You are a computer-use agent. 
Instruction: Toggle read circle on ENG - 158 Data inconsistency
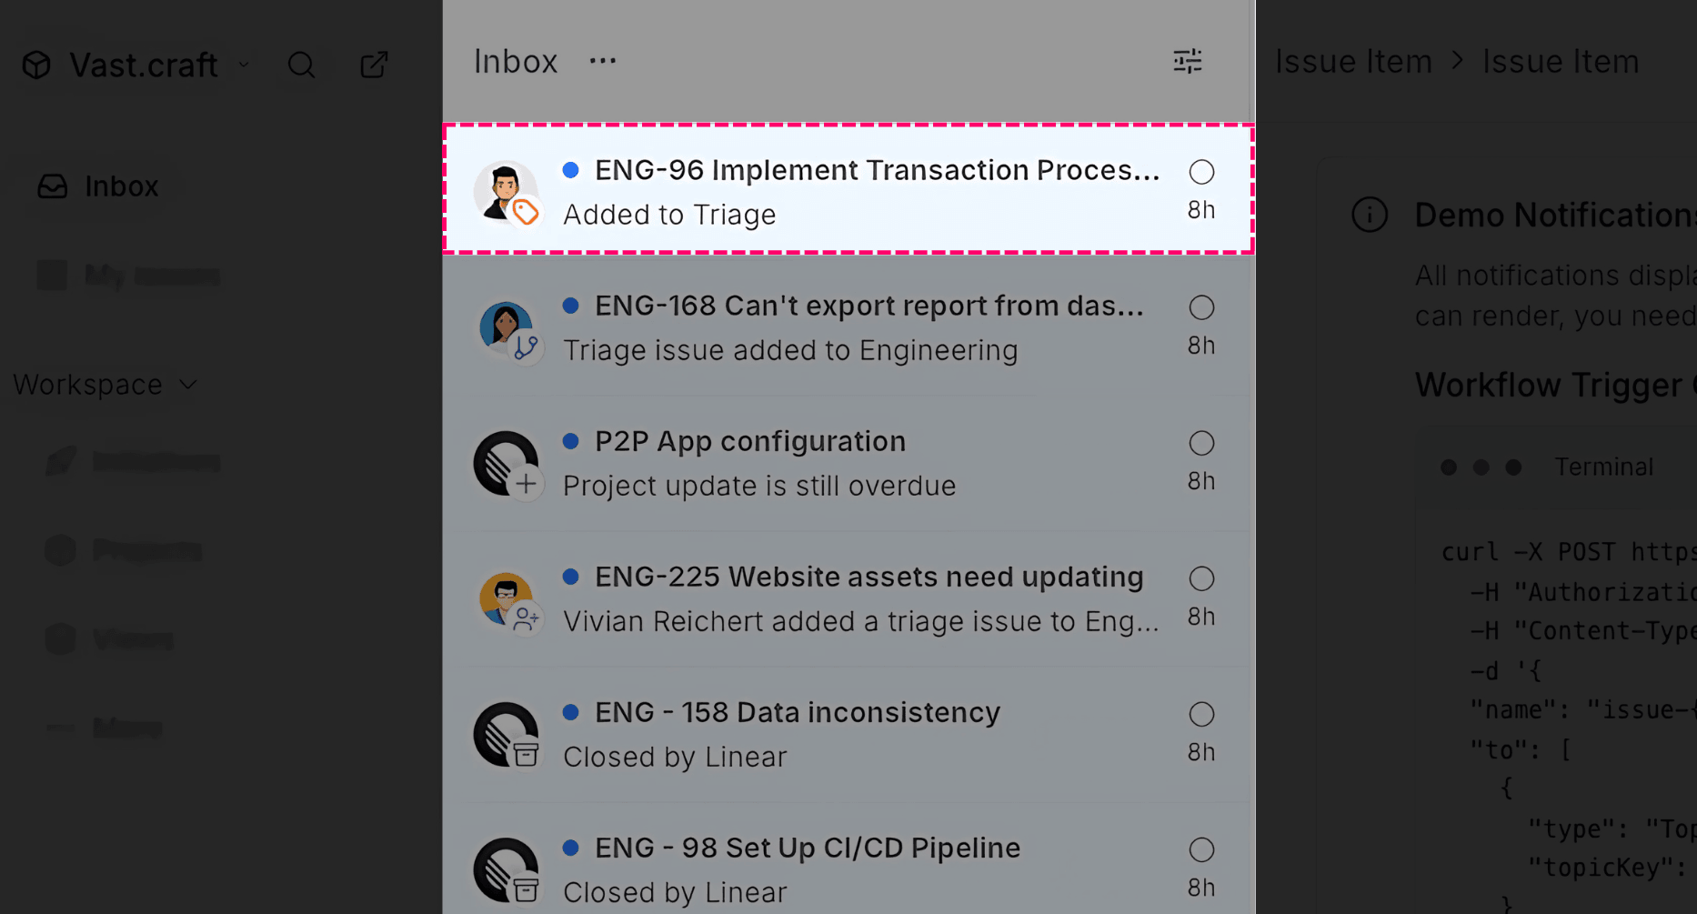click(x=1201, y=714)
